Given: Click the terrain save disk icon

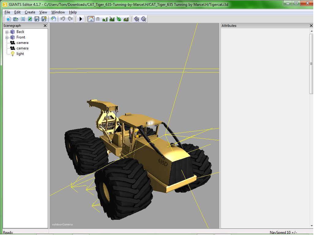Looking at the screenshot, I should click(126, 19).
